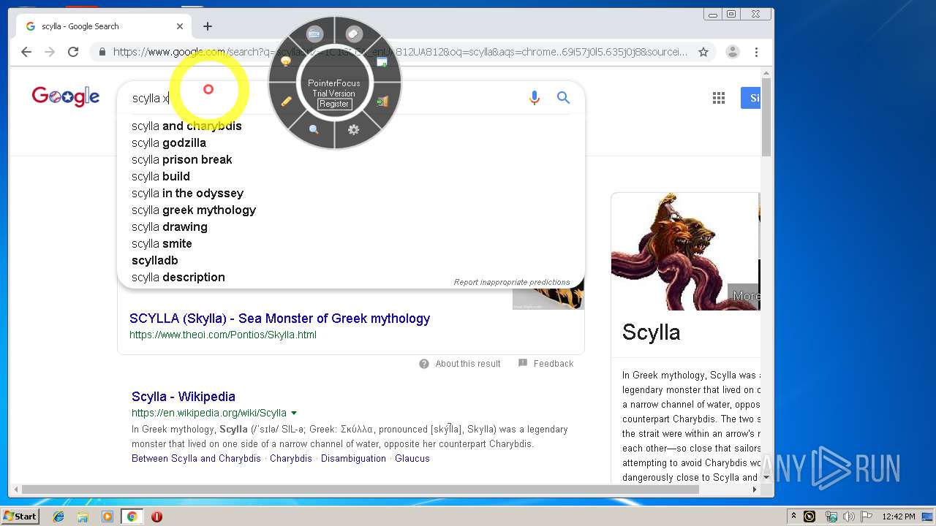Close the scylla - Google Search tab

(x=180, y=26)
